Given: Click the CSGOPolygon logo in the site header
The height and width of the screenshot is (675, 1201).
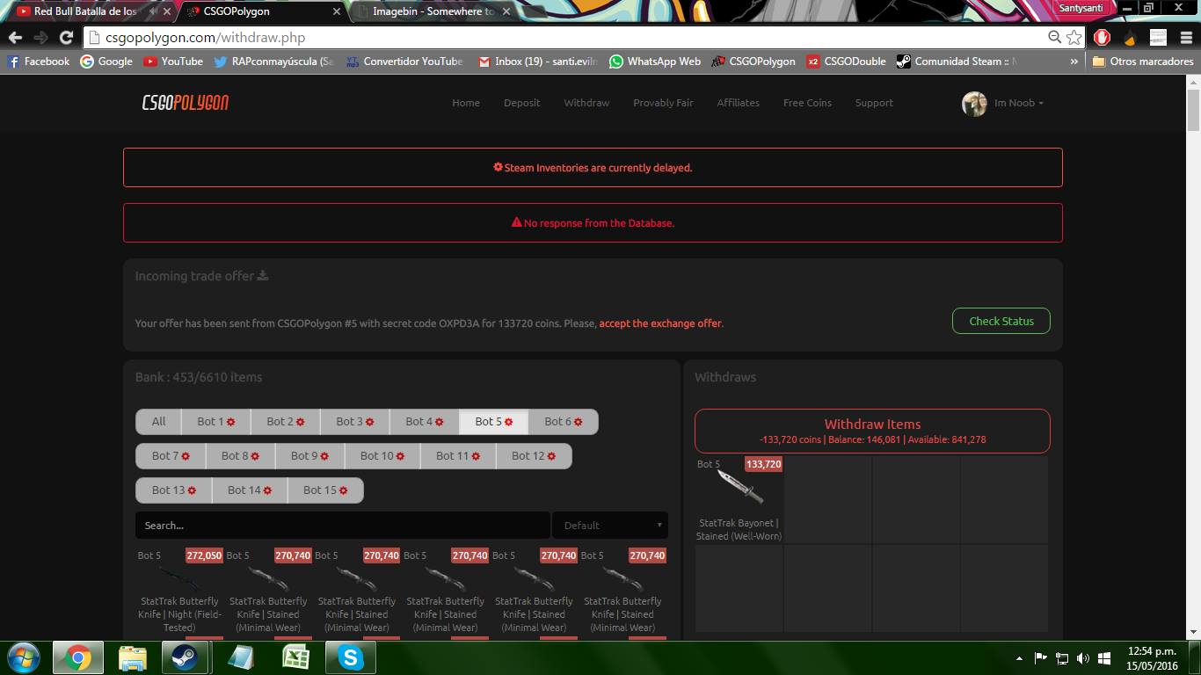Looking at the screenshot, I should coord(186,103).
